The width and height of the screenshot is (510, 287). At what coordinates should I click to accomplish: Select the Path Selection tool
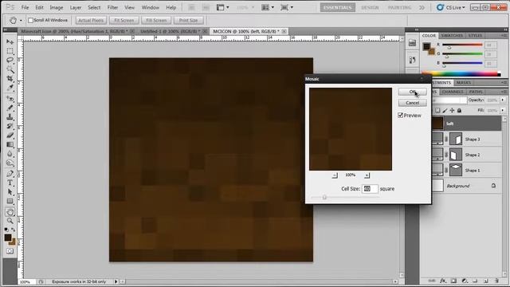10,191
